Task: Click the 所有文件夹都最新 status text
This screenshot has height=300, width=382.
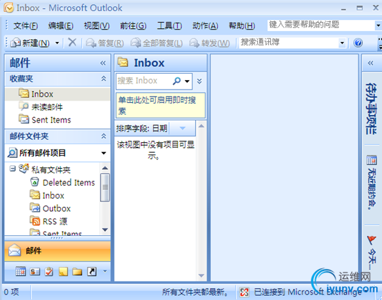Action: pyautogui.click(x=195, y=292)
